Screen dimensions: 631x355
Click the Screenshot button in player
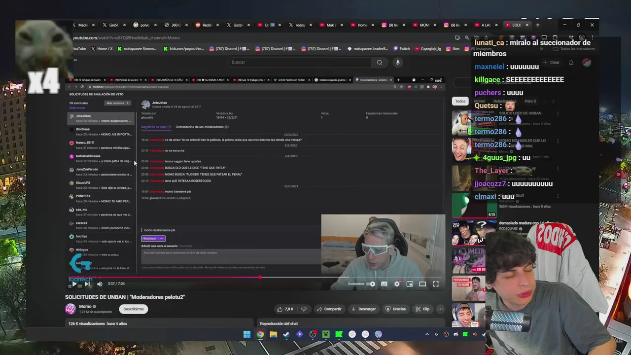click(356, 284)
